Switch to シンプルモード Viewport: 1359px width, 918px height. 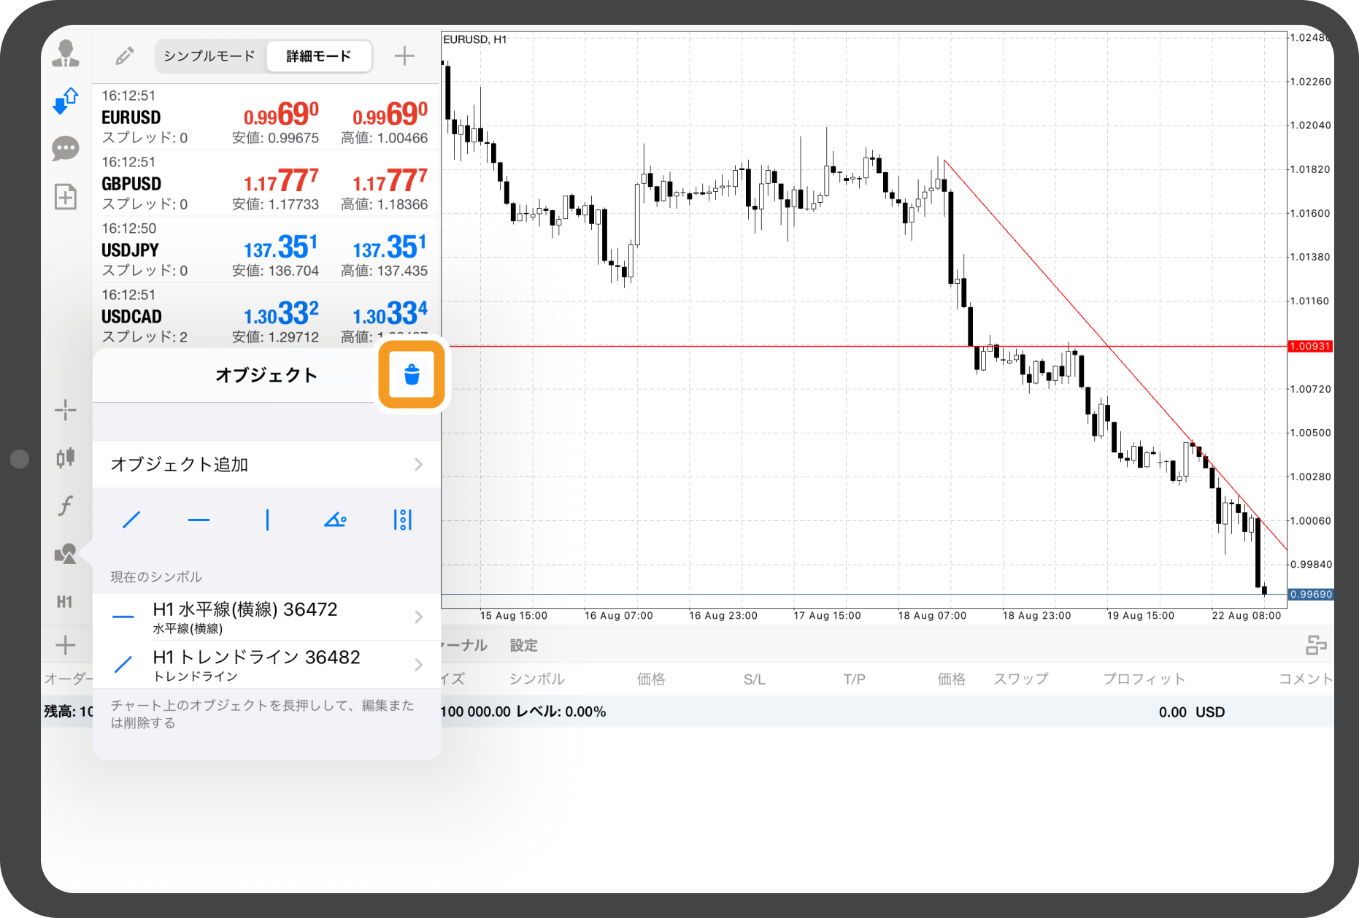(x=209, y=56)
